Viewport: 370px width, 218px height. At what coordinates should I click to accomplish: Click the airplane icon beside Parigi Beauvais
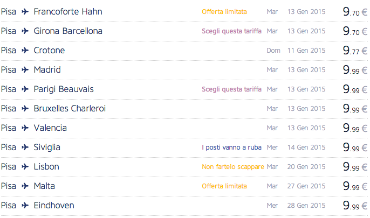point(25,89)
